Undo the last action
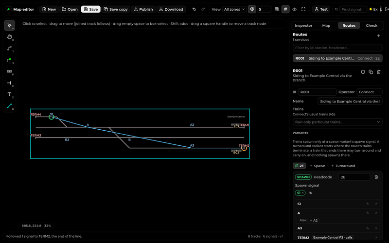This screenshot has height=243, width=389. tap(194, 9)
